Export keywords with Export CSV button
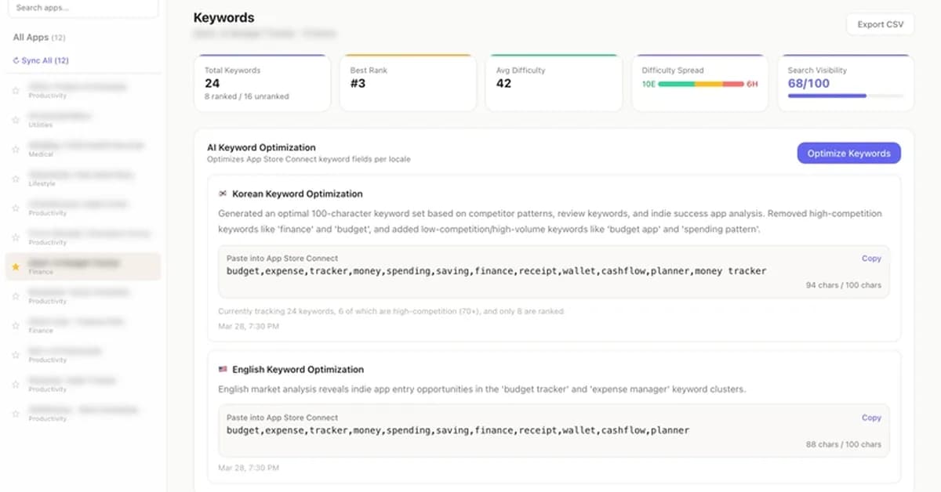 point(880,24)
